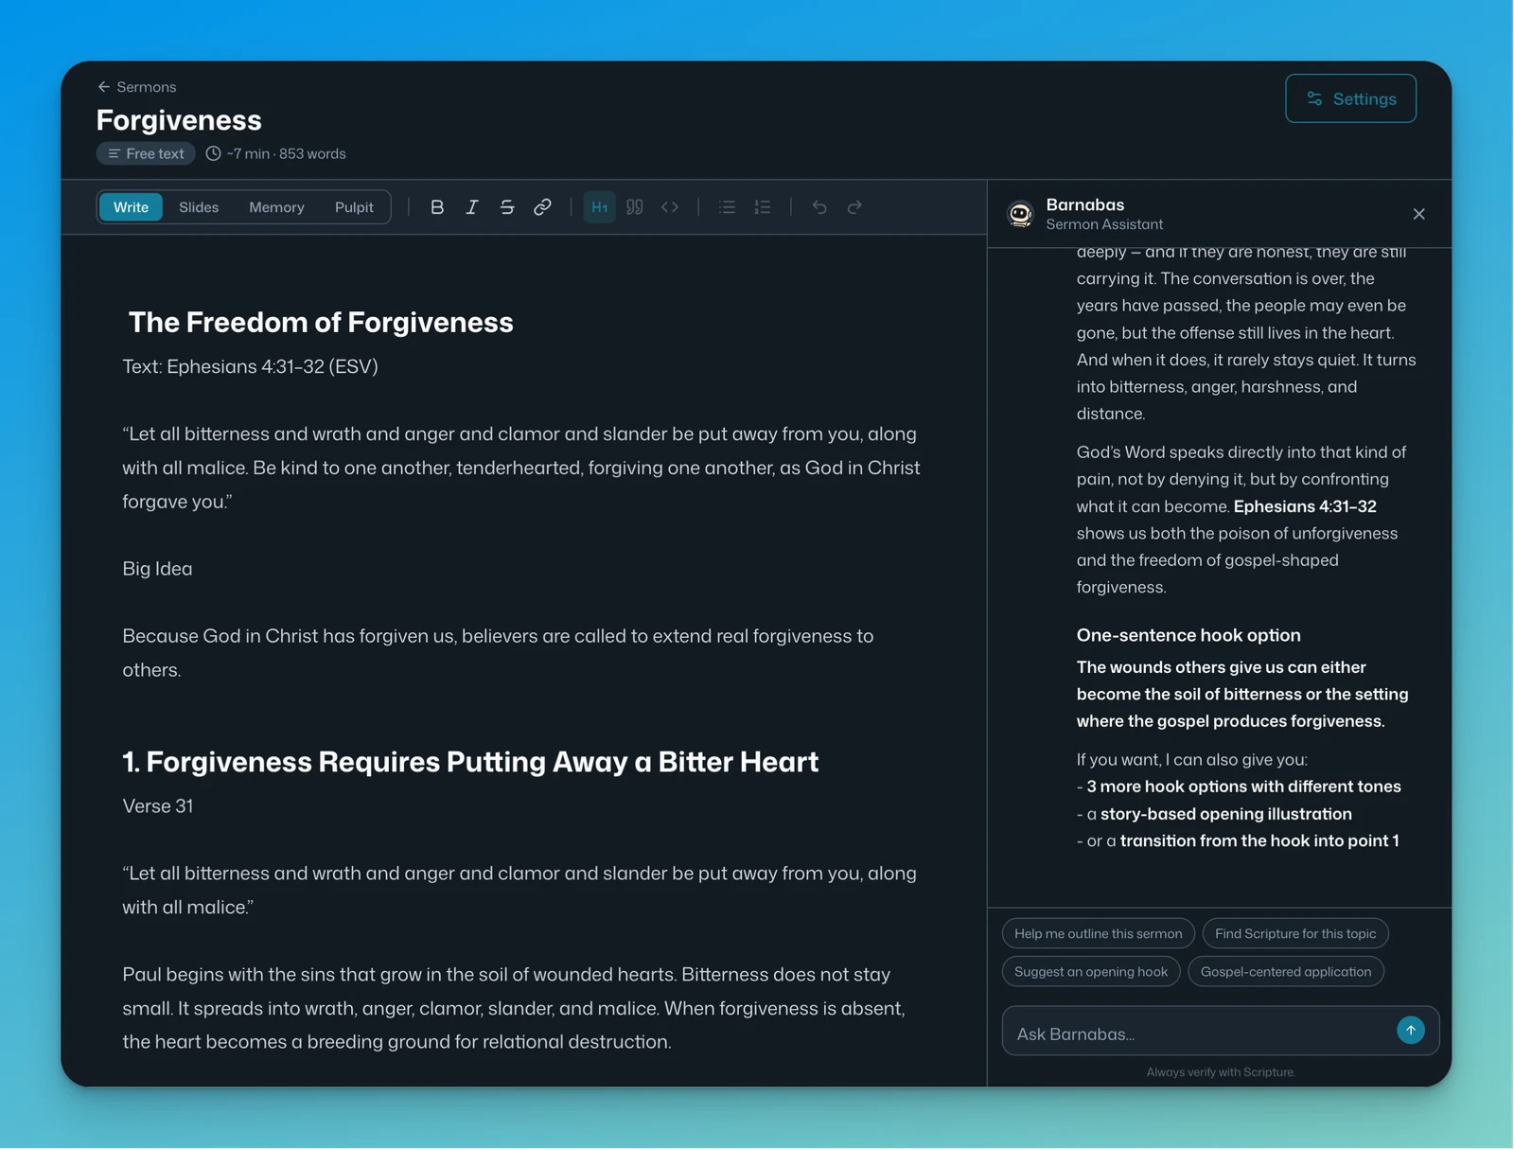Click the Free text format badge
1514x1149 pixels.
point(146,153)
